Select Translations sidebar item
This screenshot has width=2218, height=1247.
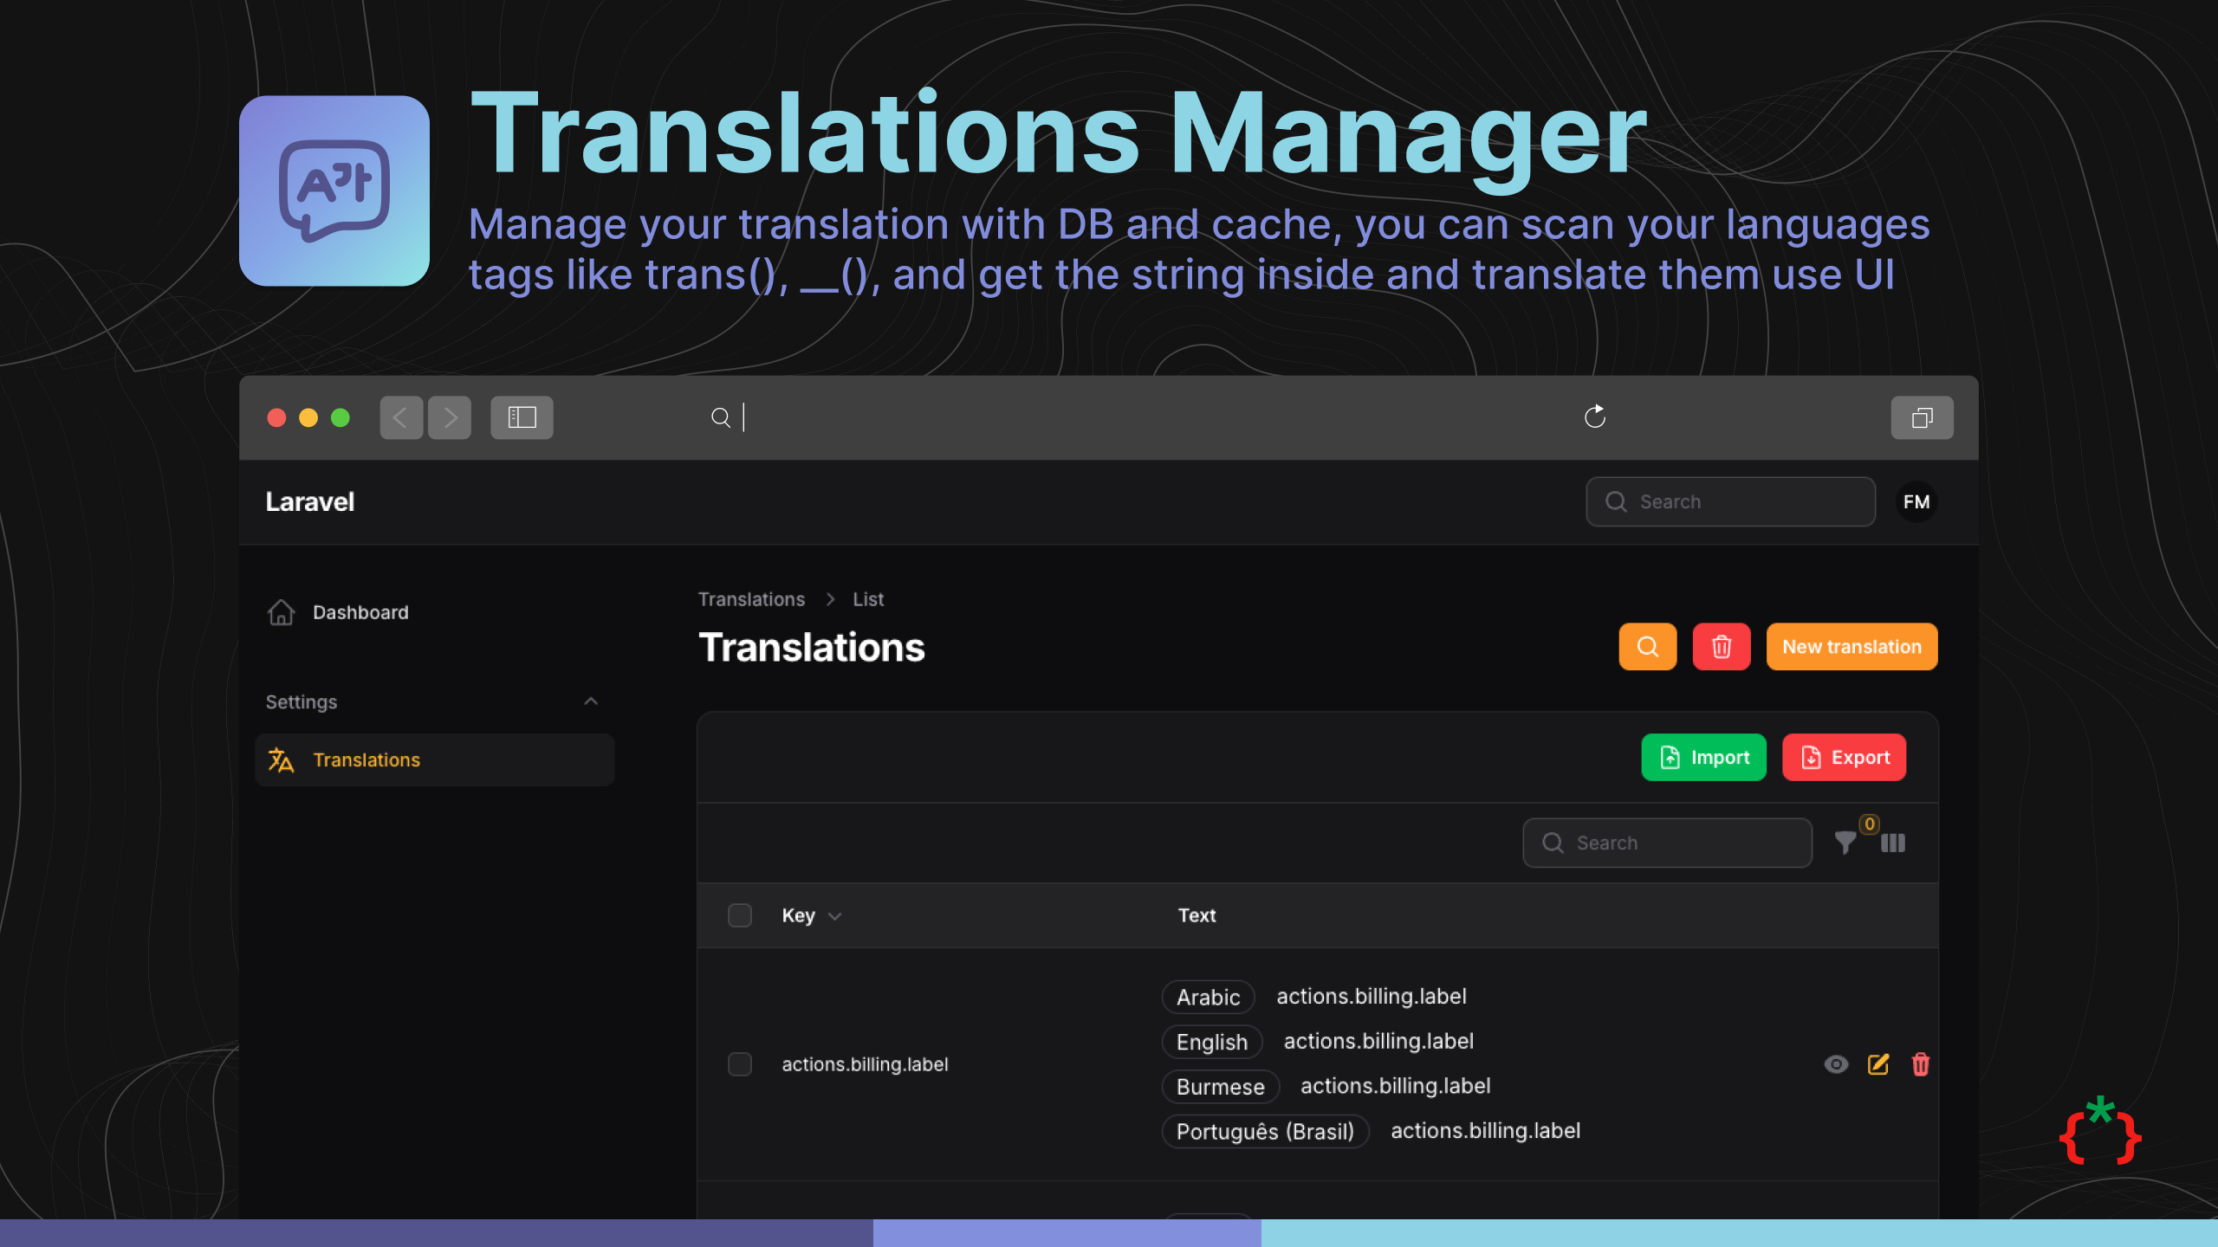click(366, 759)
